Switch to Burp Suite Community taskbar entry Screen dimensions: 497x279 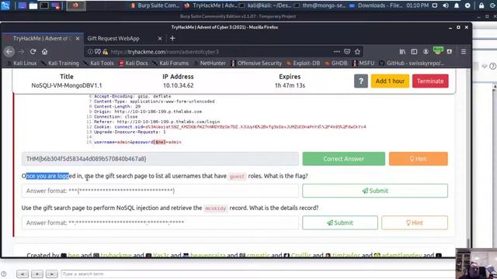(155, 5)
